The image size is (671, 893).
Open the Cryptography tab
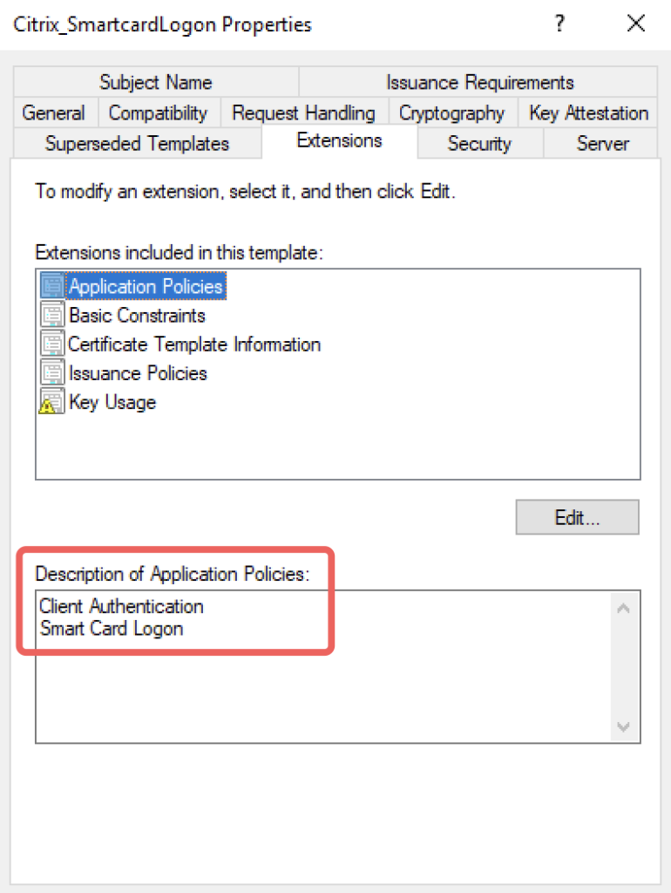[452, 112]
